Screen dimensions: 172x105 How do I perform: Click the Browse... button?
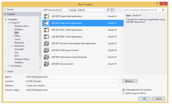(x=130, y=81)
